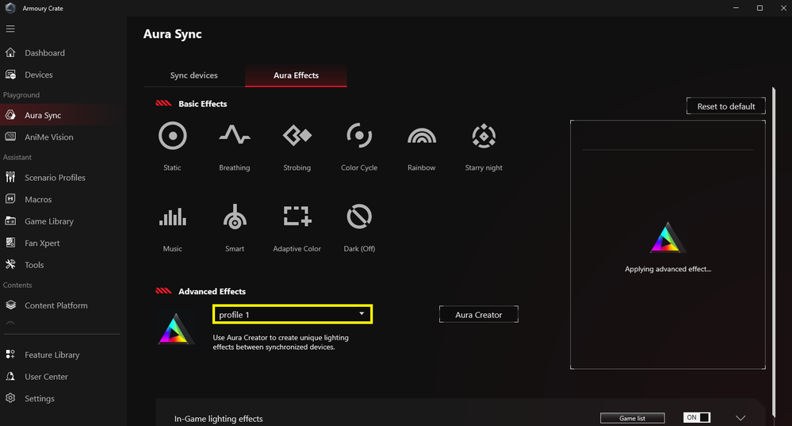Open the hamburger menu icon
792x426 pixels.
pos(10,29)
